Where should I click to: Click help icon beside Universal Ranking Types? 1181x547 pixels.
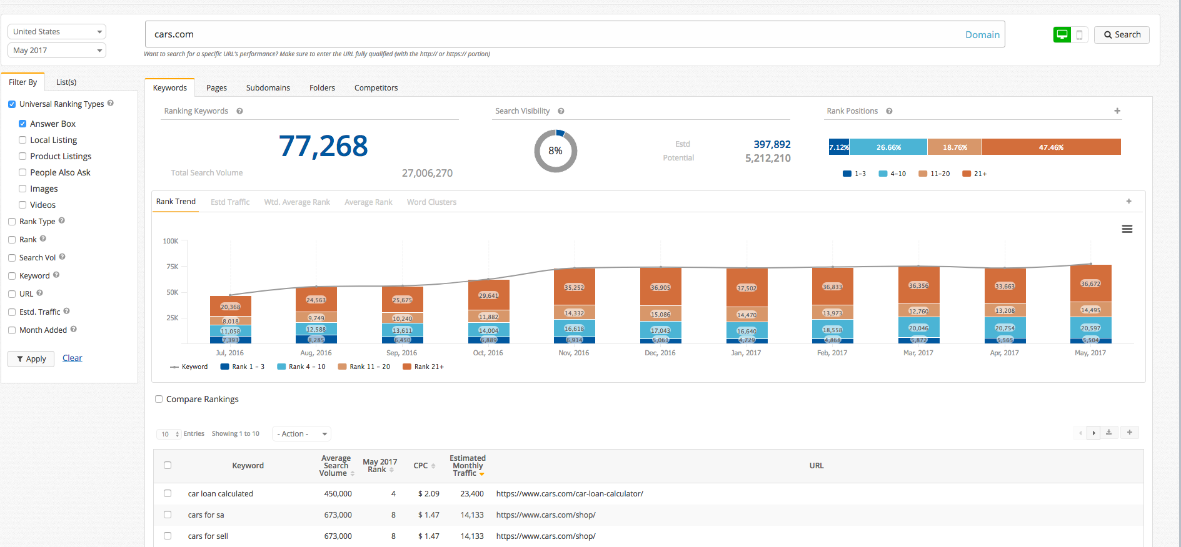click(x=111, y=103)
